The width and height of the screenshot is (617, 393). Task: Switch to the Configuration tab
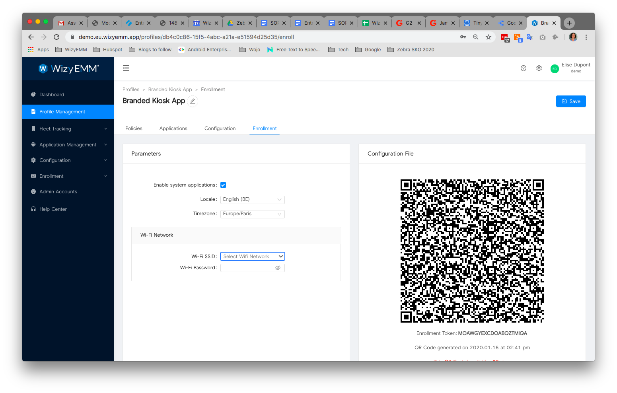coord(220,128)
